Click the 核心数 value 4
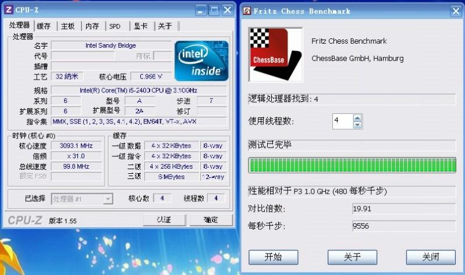 click(162, 198)
